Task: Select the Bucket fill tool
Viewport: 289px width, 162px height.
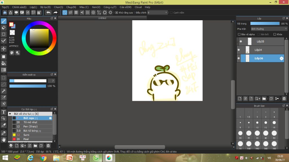Action: point(4,63)
